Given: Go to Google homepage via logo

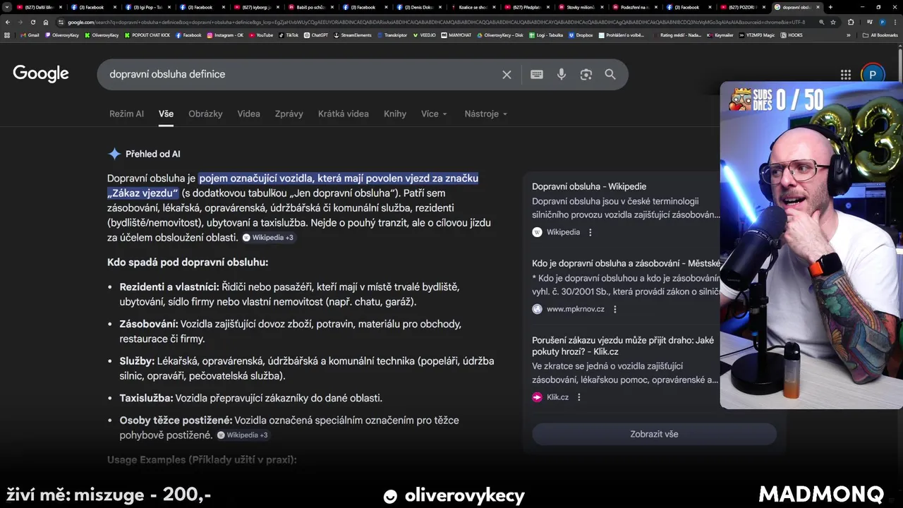Looking at the screenshot, I should [x=41, y=74].
